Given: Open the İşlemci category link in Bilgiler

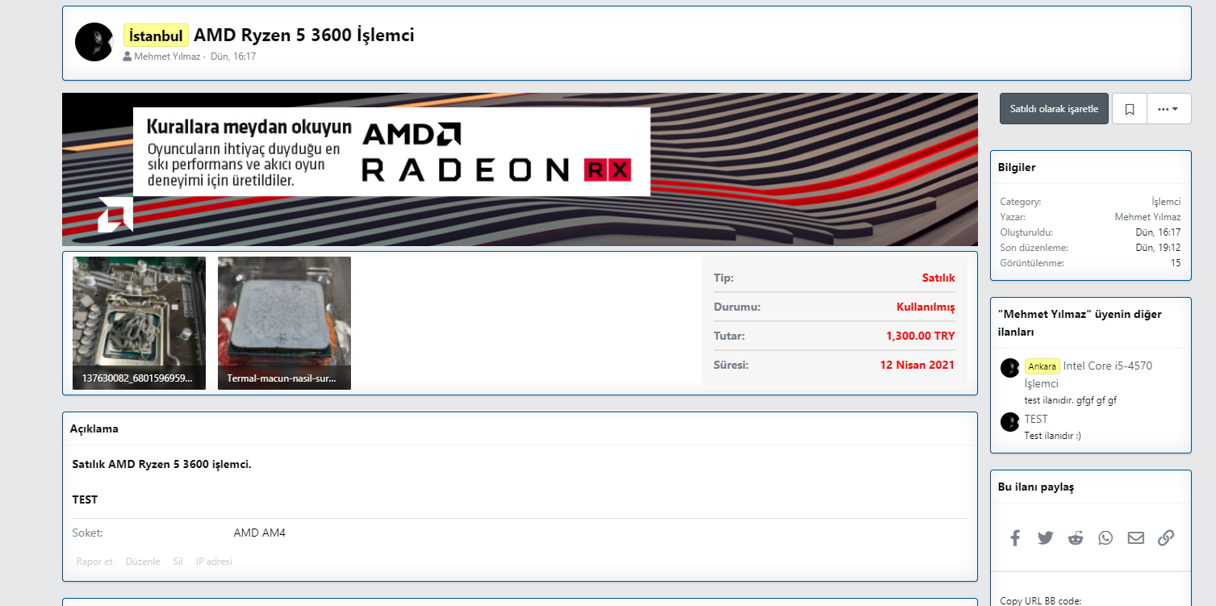Looking at the screenshot, I should pos(1166,202).
